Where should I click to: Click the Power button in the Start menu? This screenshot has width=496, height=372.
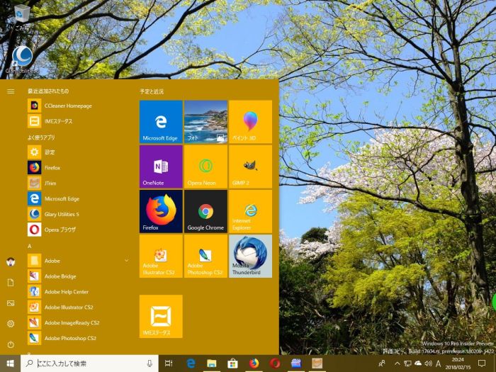click(11, 344)
